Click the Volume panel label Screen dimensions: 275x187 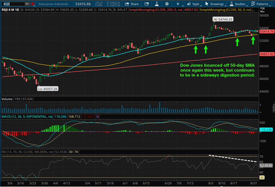7,99
